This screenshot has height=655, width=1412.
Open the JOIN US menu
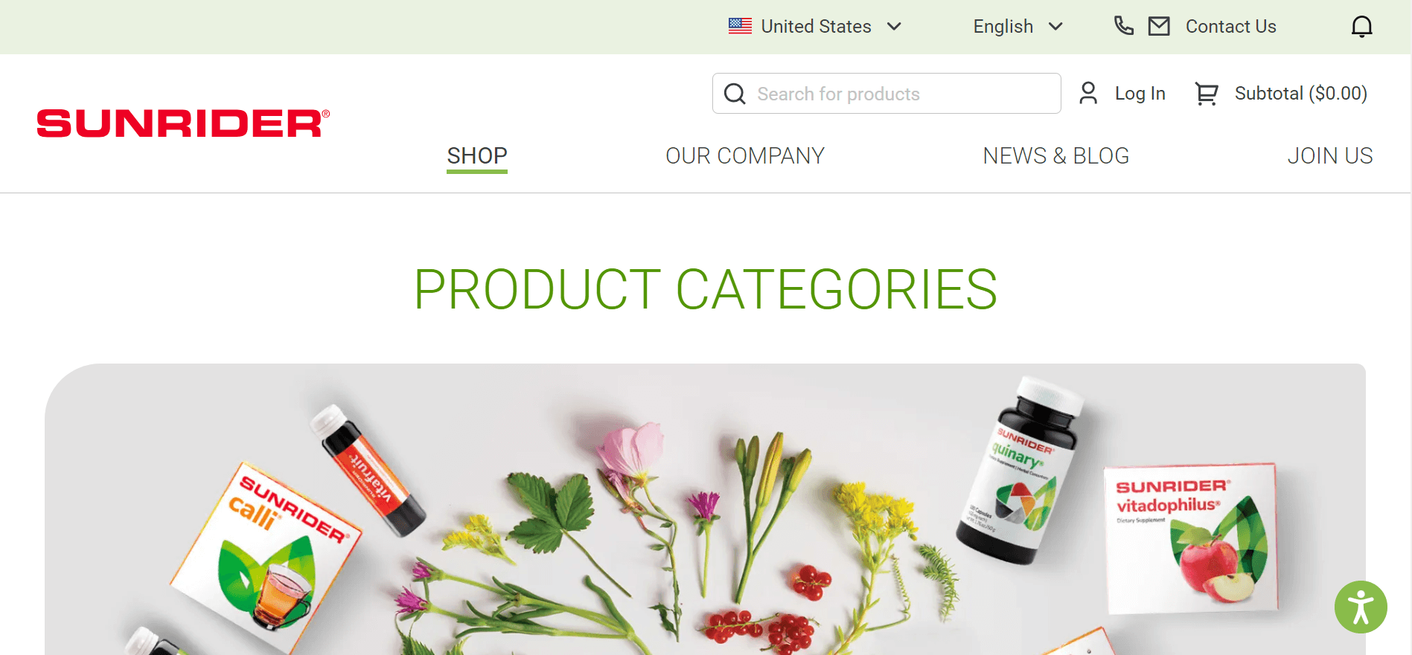(1330, 156)
